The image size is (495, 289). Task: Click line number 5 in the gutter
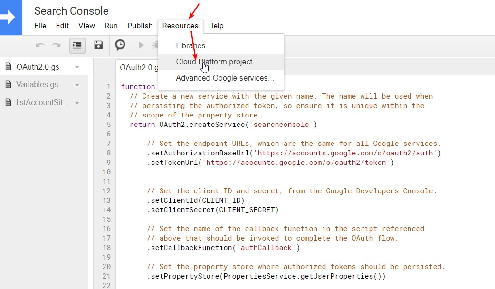pos(109,125)
